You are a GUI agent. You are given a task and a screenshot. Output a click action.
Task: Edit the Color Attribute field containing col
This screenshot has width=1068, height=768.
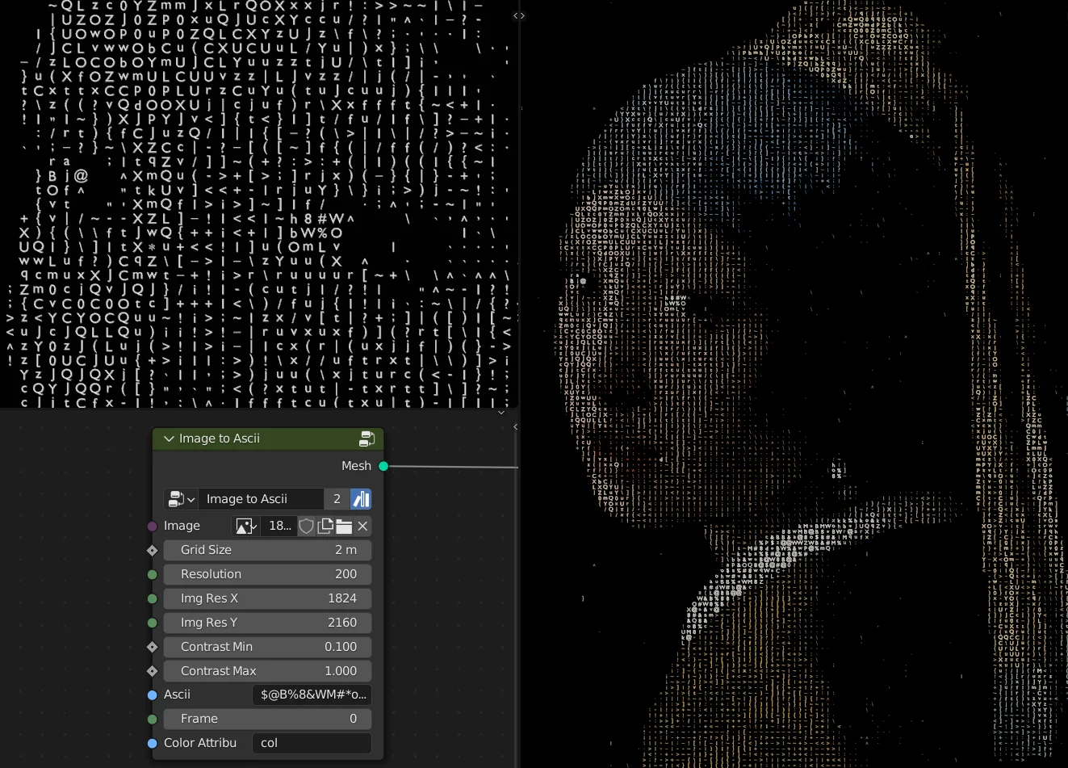tap(312, 743)
